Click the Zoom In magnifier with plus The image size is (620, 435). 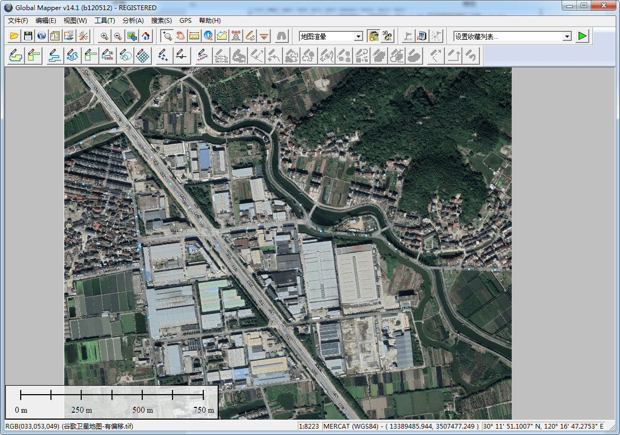[x=105, y=36]
